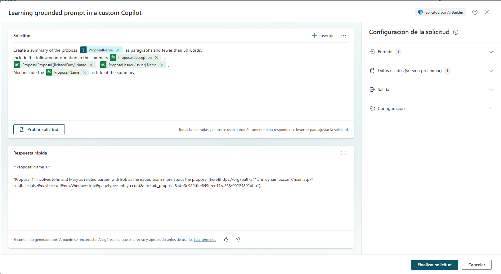The image size is (501, 274).
Task: Click the text 'as title of the summary.'
Action: (x=113, y=72)
